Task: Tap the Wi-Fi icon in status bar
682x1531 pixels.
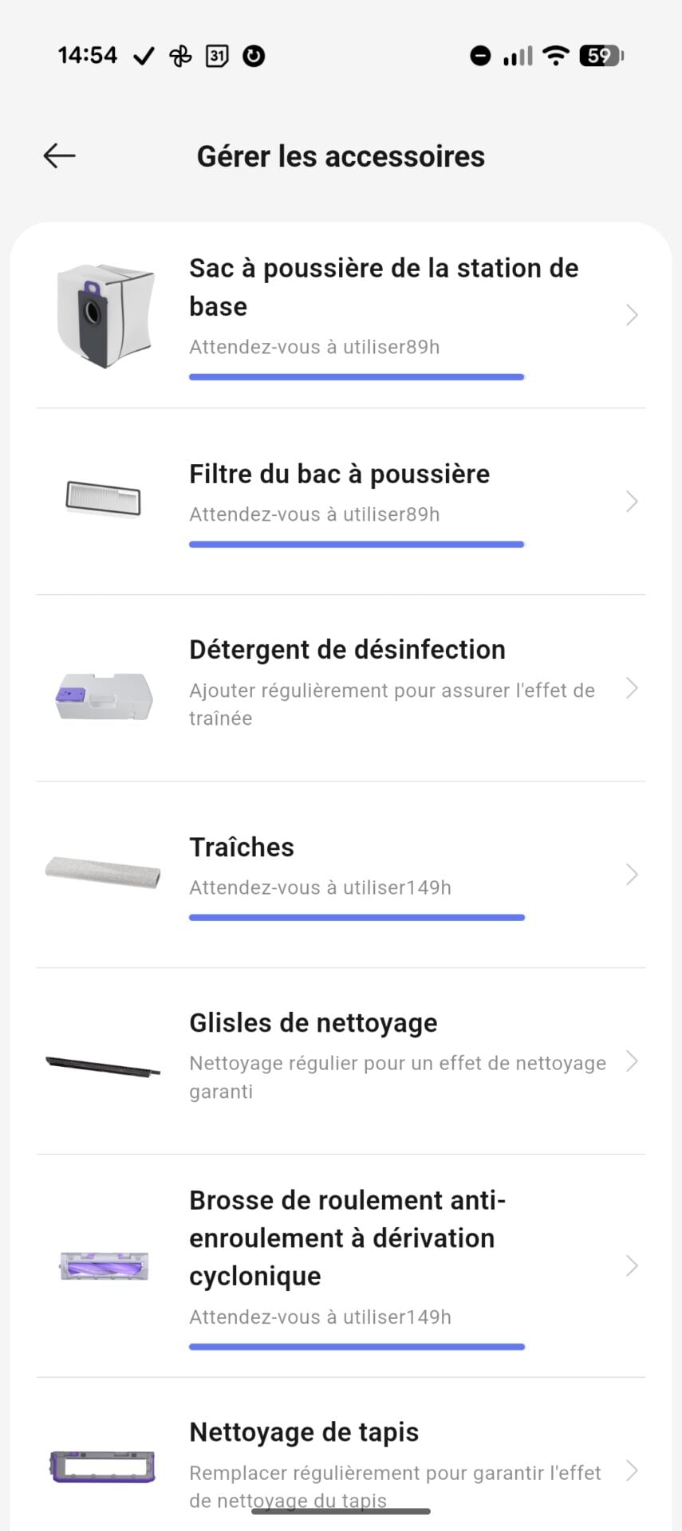Action: coord(555,56)
